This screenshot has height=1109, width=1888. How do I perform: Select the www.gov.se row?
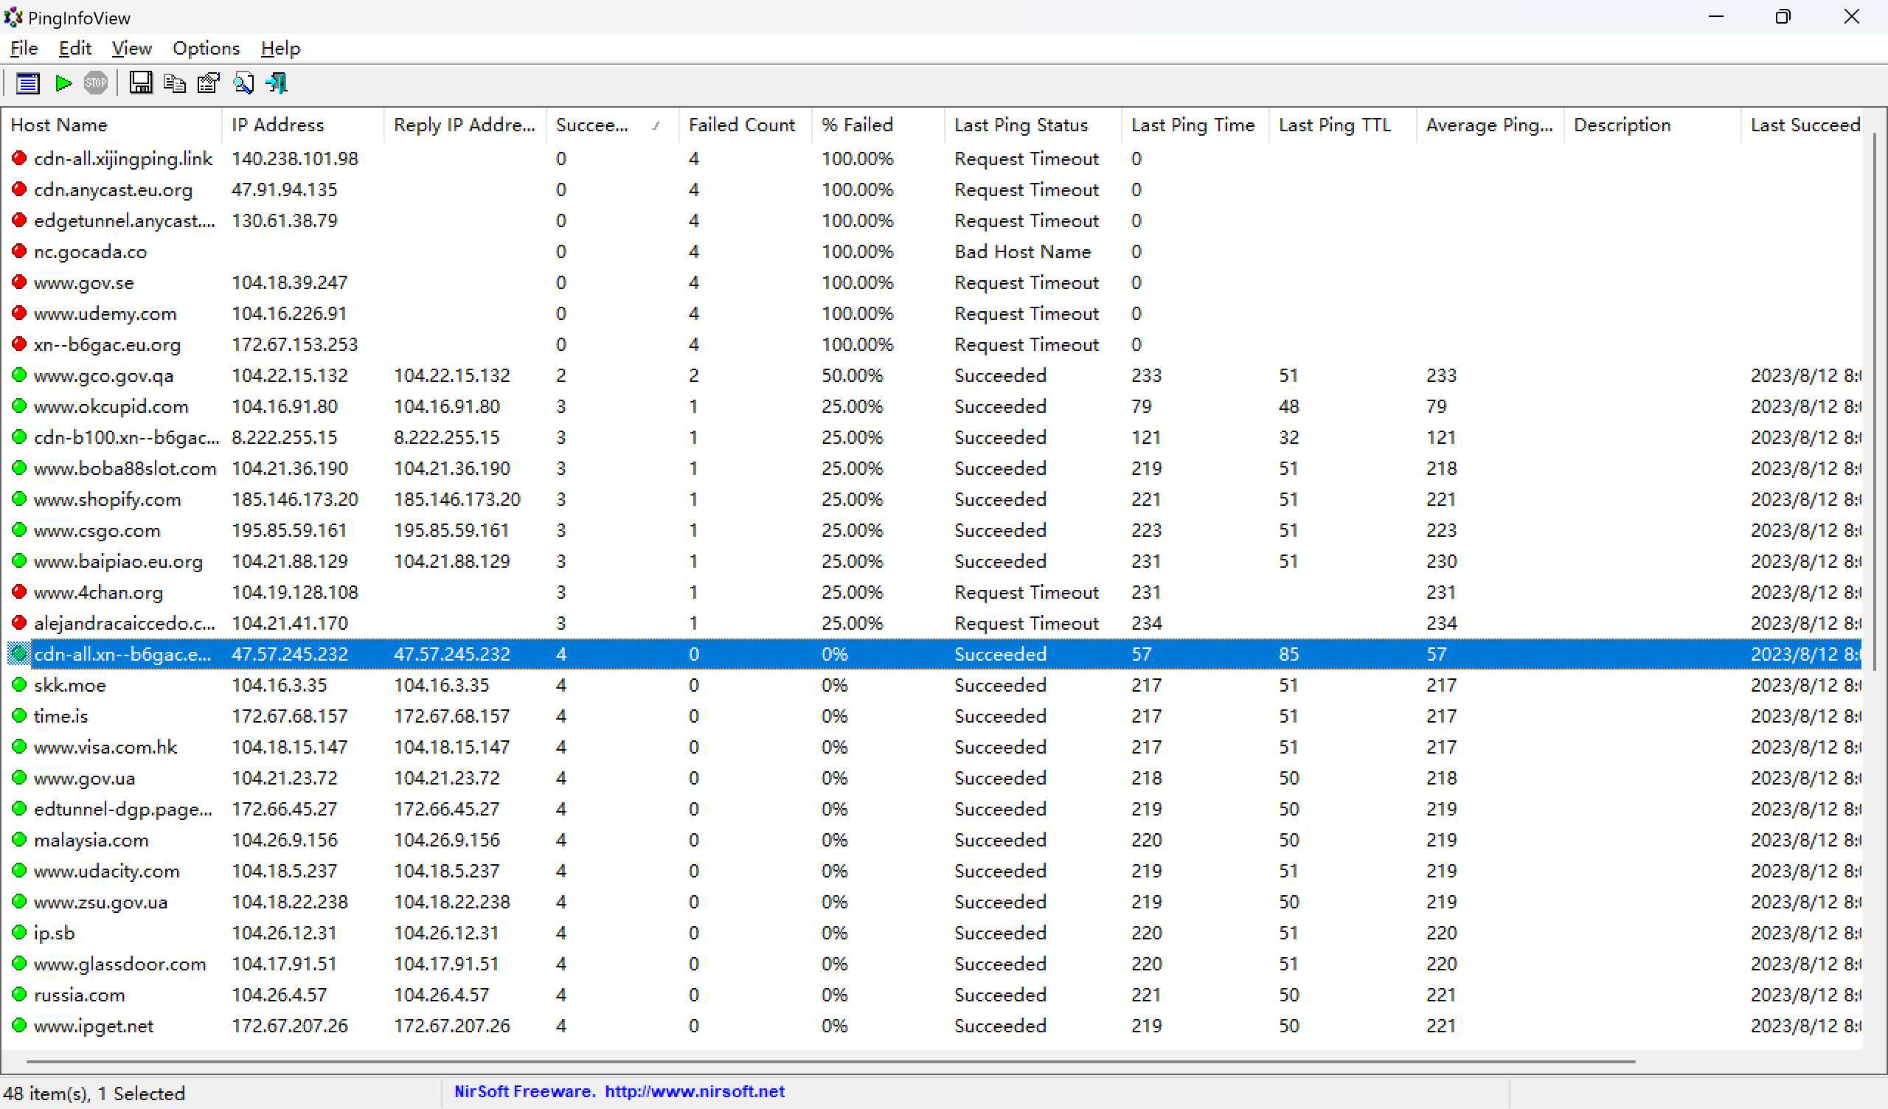[x=933, y=282]
